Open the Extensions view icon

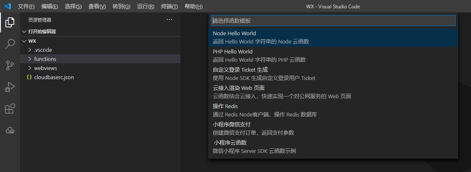[10, 109]
